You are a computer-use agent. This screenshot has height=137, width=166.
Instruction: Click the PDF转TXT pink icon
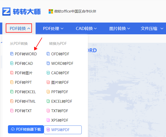tap(12, 111)
